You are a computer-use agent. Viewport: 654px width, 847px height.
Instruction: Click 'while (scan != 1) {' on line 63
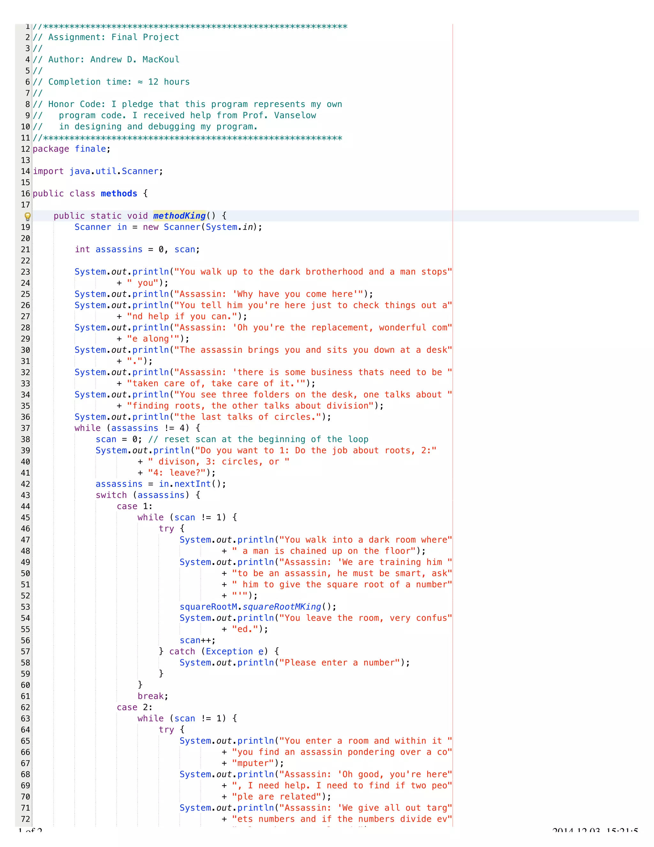(x=187, y=719)
